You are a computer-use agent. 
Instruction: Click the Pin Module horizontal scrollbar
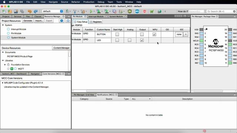tap(137, 91)
